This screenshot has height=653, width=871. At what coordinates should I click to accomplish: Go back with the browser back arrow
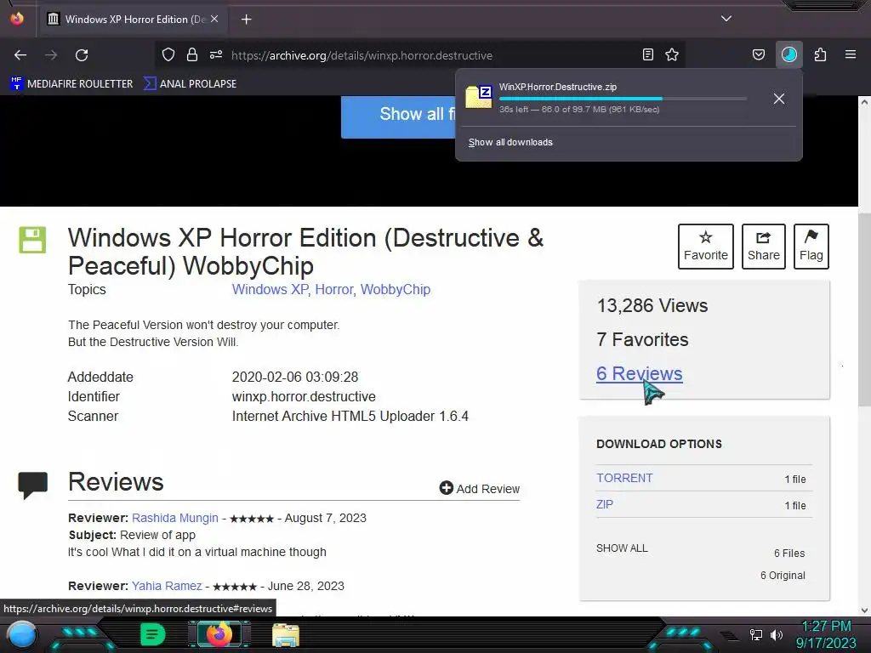[x=20, y=55]
